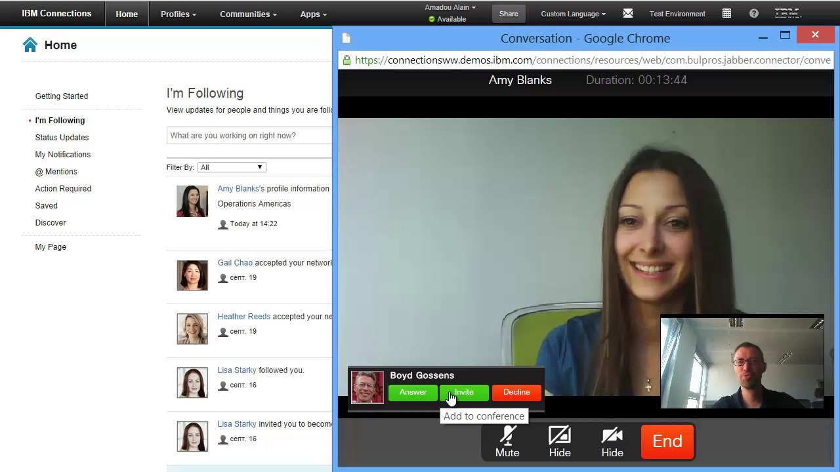Toggle the camera Hide button

(612, 441)
